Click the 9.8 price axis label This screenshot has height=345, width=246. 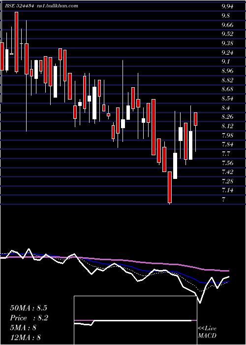click(x=226, y=16)
